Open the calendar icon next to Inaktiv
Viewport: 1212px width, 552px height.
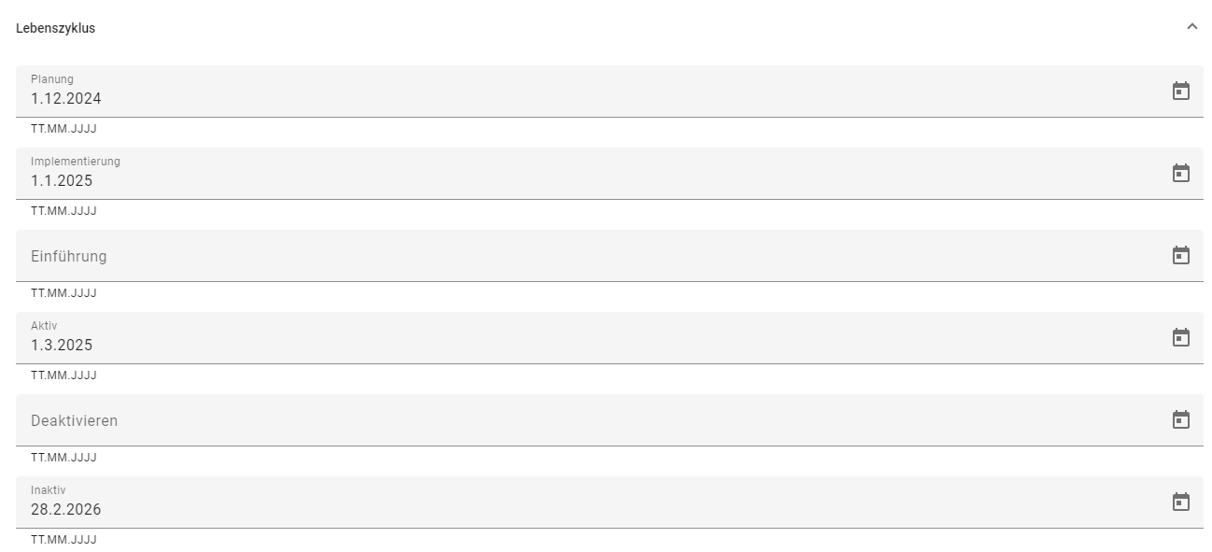[x=1182, y=501]
